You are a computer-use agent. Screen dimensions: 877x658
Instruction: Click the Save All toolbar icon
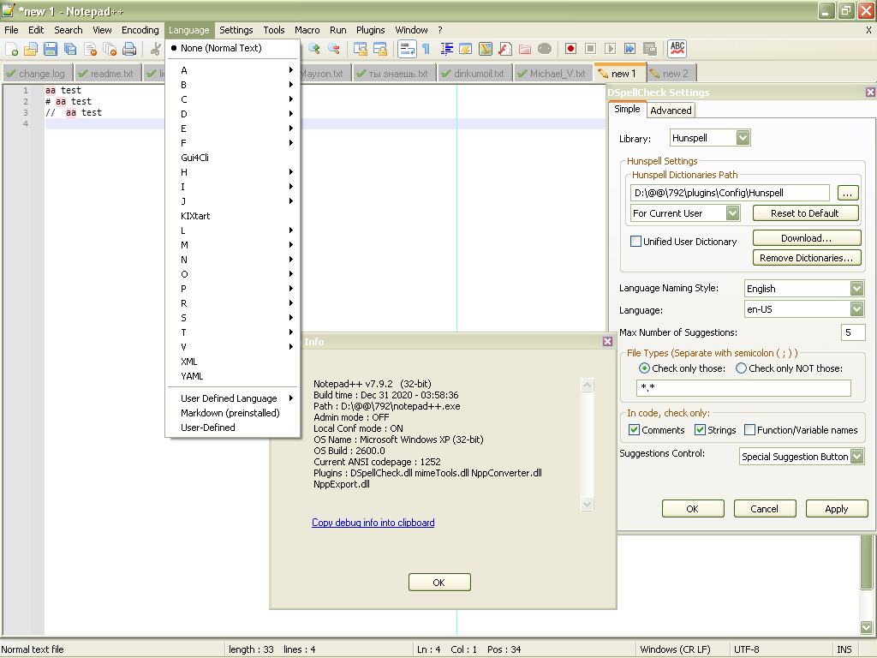[x=70, y=49]
